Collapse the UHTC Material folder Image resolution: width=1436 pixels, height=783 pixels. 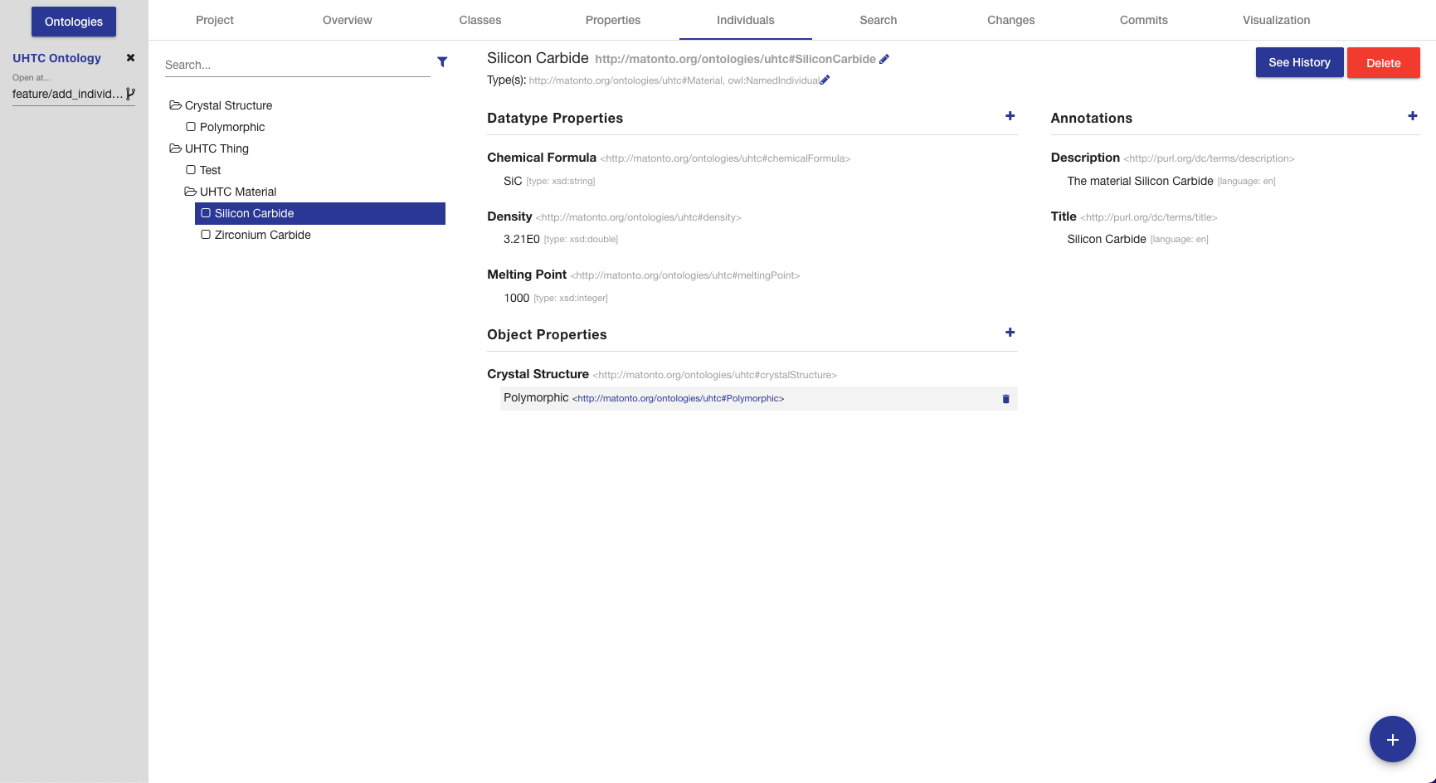point(190,191)
